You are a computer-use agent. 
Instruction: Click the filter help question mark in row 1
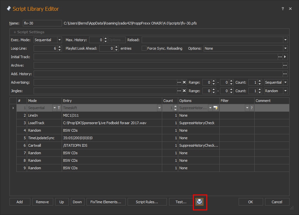252,108
